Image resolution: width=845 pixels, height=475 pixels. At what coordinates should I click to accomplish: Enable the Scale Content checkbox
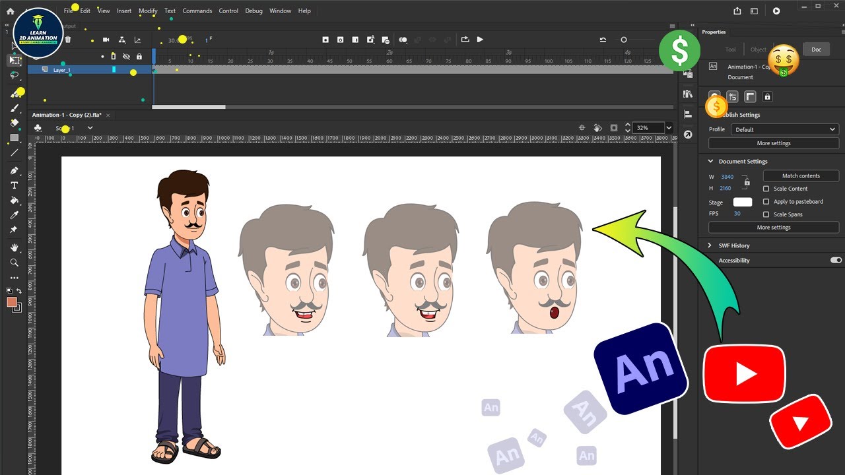point(766,189)
